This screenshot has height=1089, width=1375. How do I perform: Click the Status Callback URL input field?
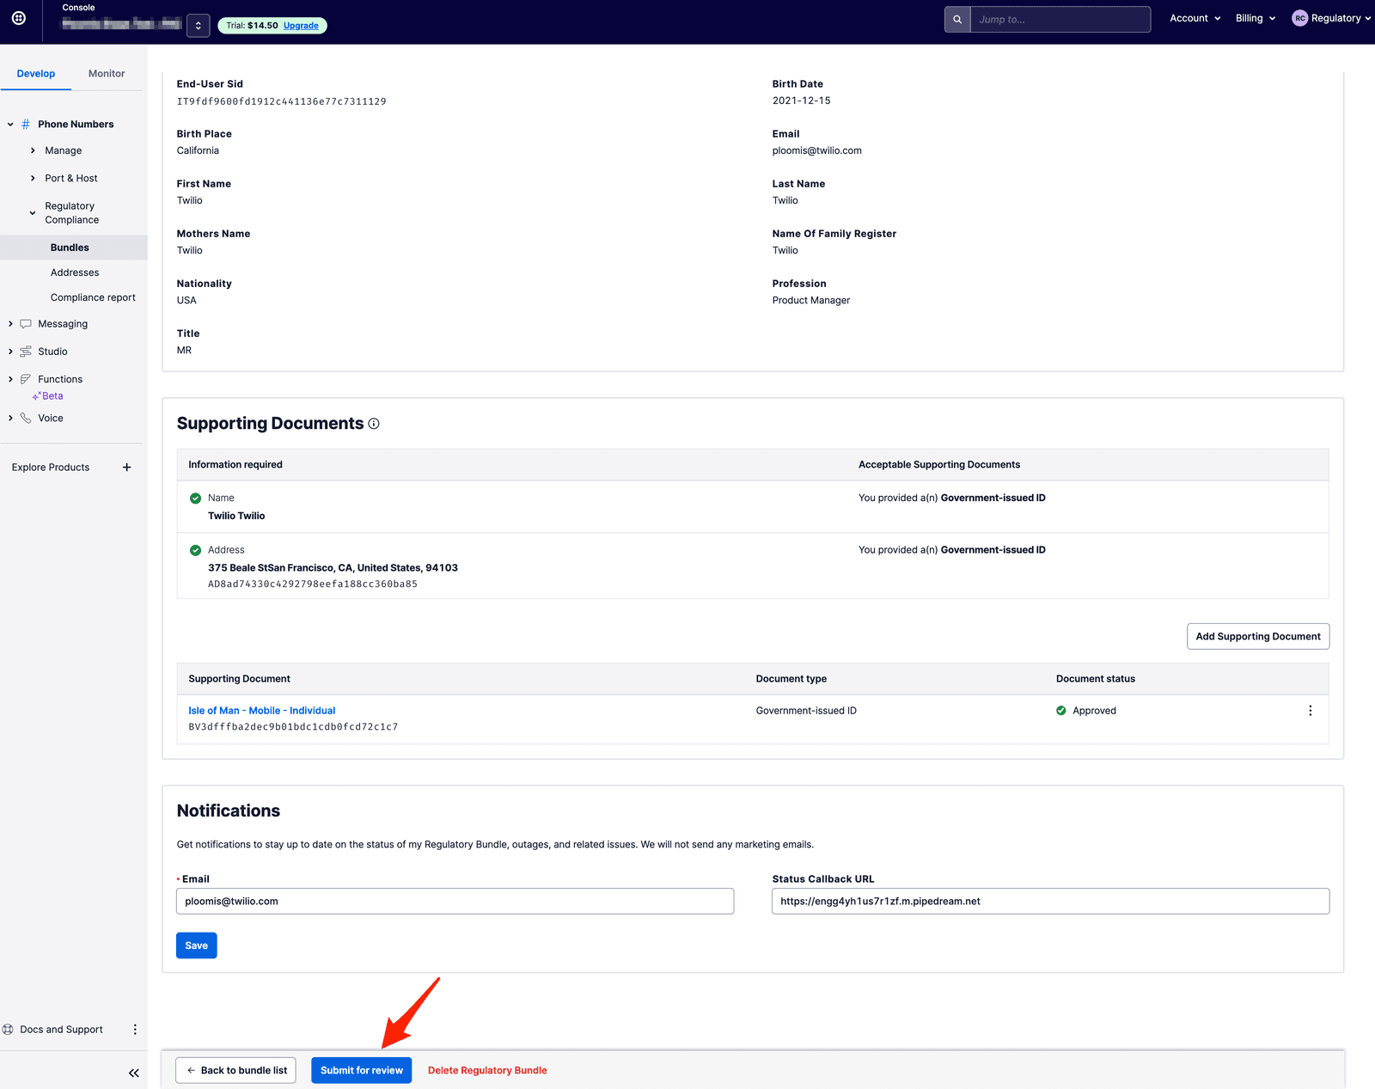click(1049, 901)
